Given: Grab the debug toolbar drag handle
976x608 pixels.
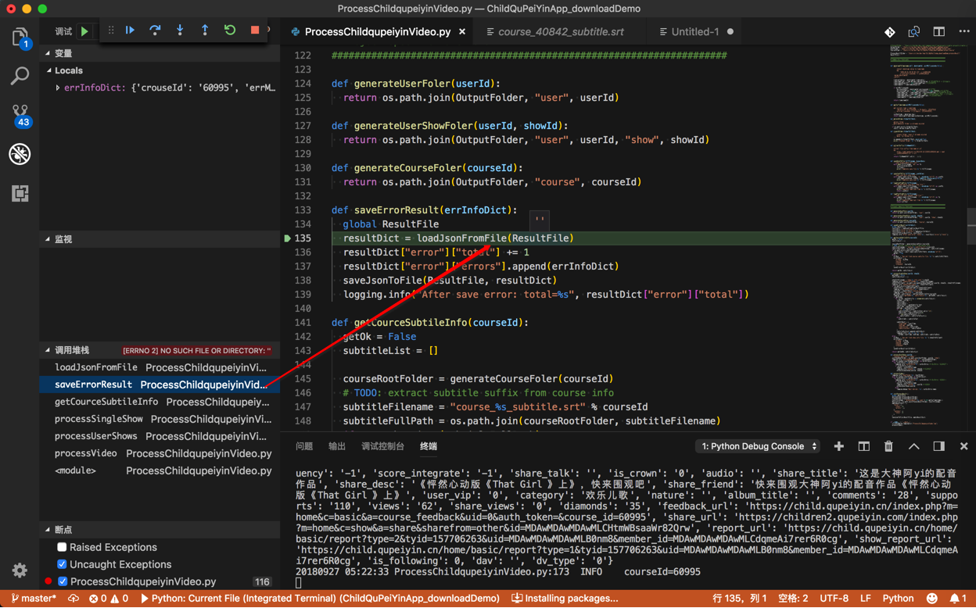Looking at the screenshot, I should [x=111, y=30].
